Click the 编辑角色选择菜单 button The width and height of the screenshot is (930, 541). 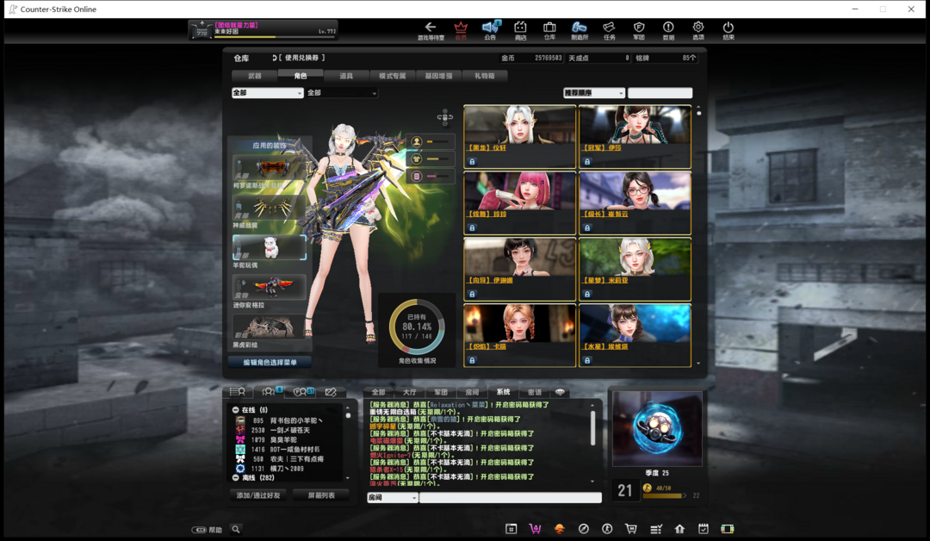click(x=270, y=363)
